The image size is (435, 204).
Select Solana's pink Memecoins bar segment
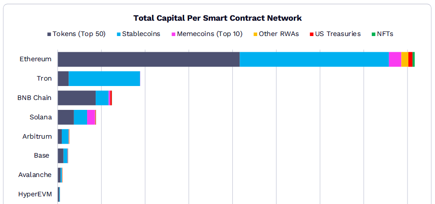click(x=91, y=117)
